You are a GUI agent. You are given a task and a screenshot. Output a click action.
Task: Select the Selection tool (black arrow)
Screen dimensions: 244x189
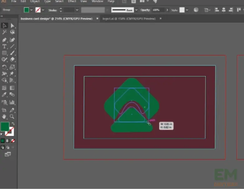[x=4, y=26]
